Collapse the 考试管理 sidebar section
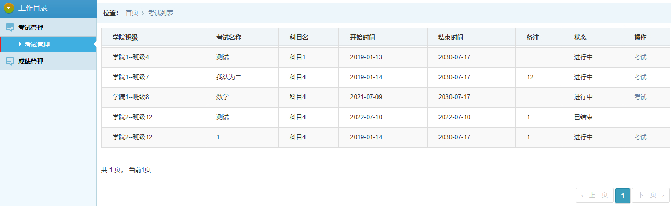This screenshot has height=206, width=671. pos(48,27)
